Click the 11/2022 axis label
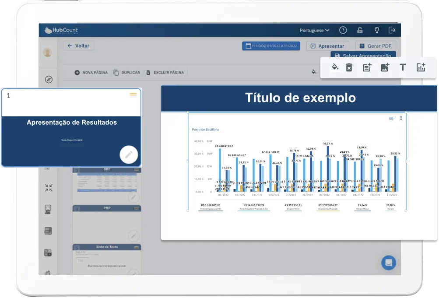Viewport: 439px width, 298px height. (392, 195)
